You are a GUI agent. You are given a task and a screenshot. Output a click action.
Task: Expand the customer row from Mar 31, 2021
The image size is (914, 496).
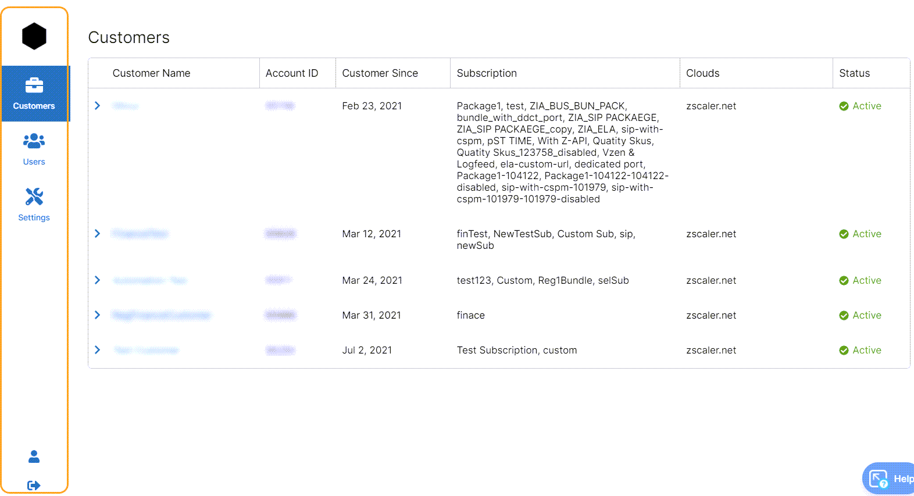click(98, 315)
